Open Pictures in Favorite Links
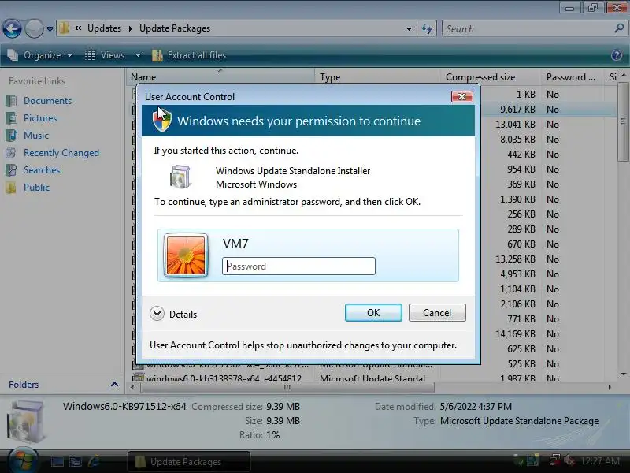The image size is (630, 473). (40, 117)
